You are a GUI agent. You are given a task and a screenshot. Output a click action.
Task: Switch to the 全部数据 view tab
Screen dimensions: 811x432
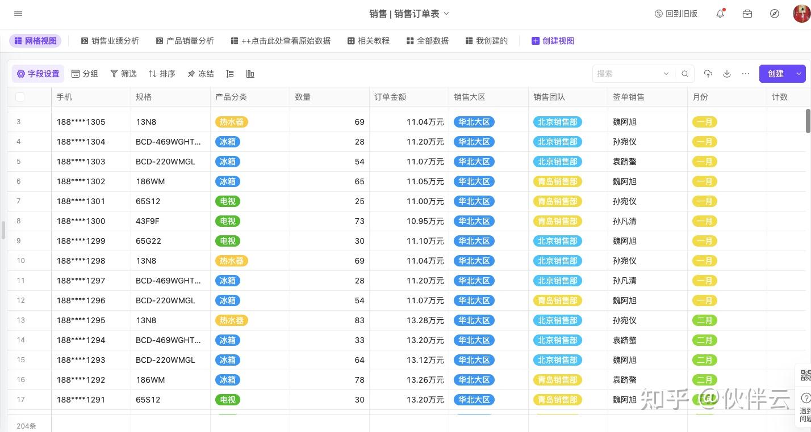pos(428,41)
